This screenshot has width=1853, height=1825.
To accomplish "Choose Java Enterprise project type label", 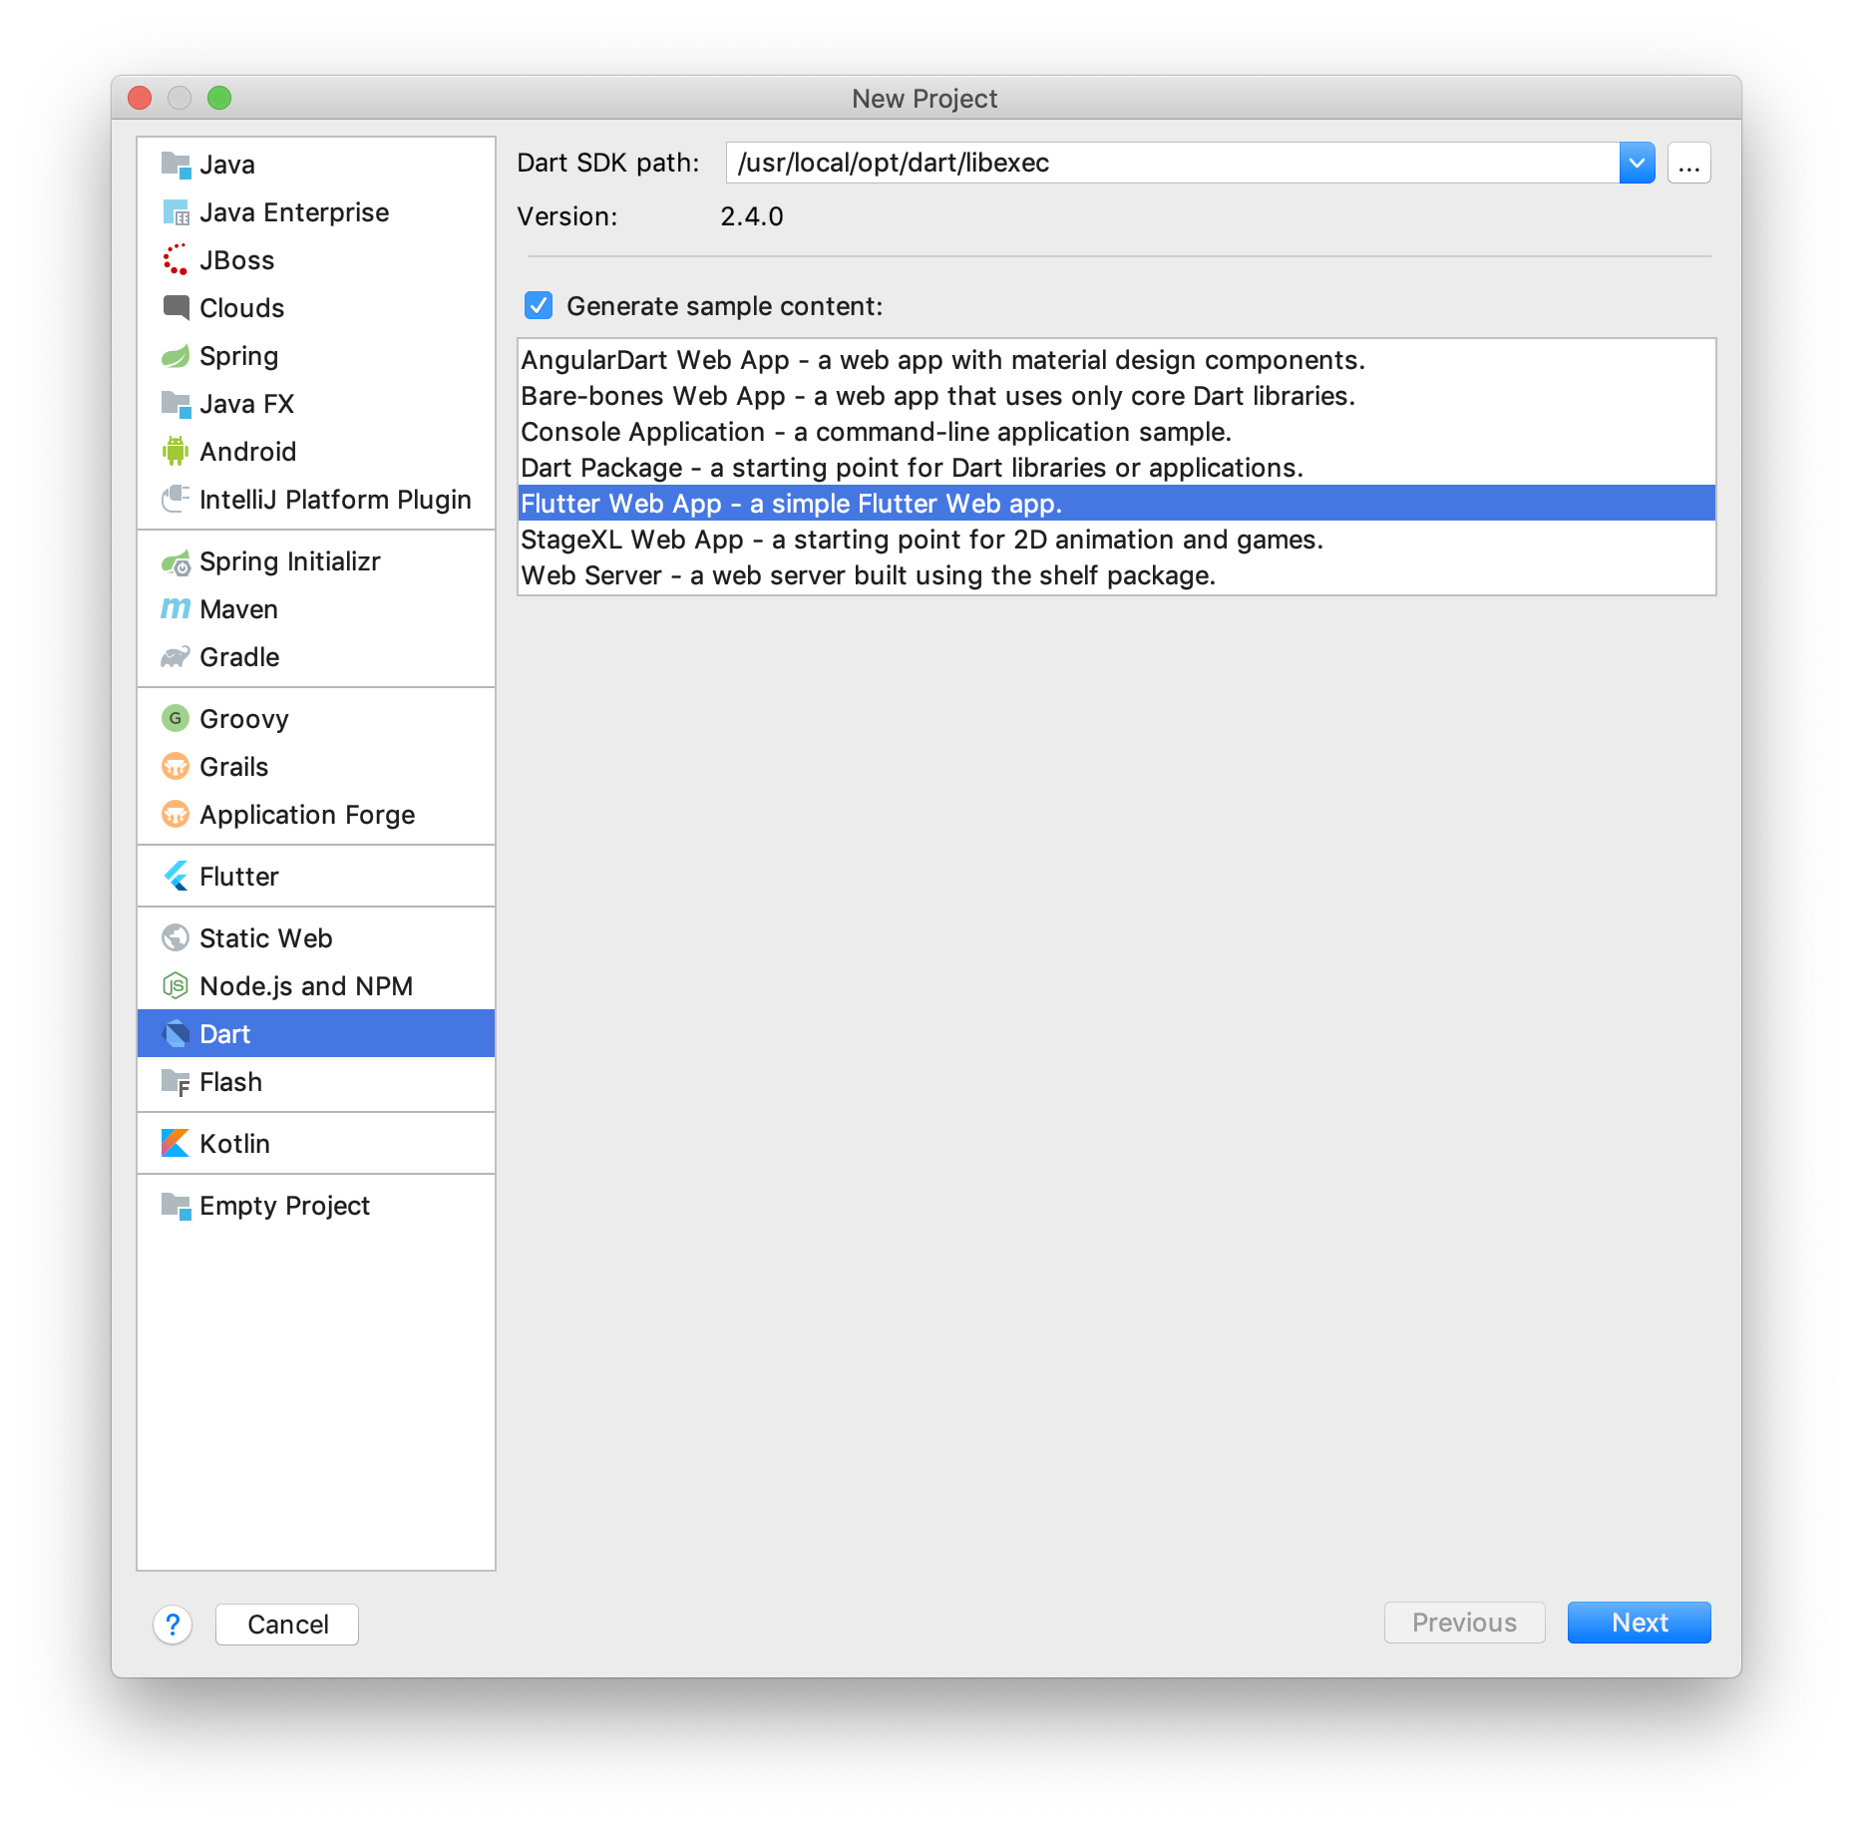I will [294, 212].
